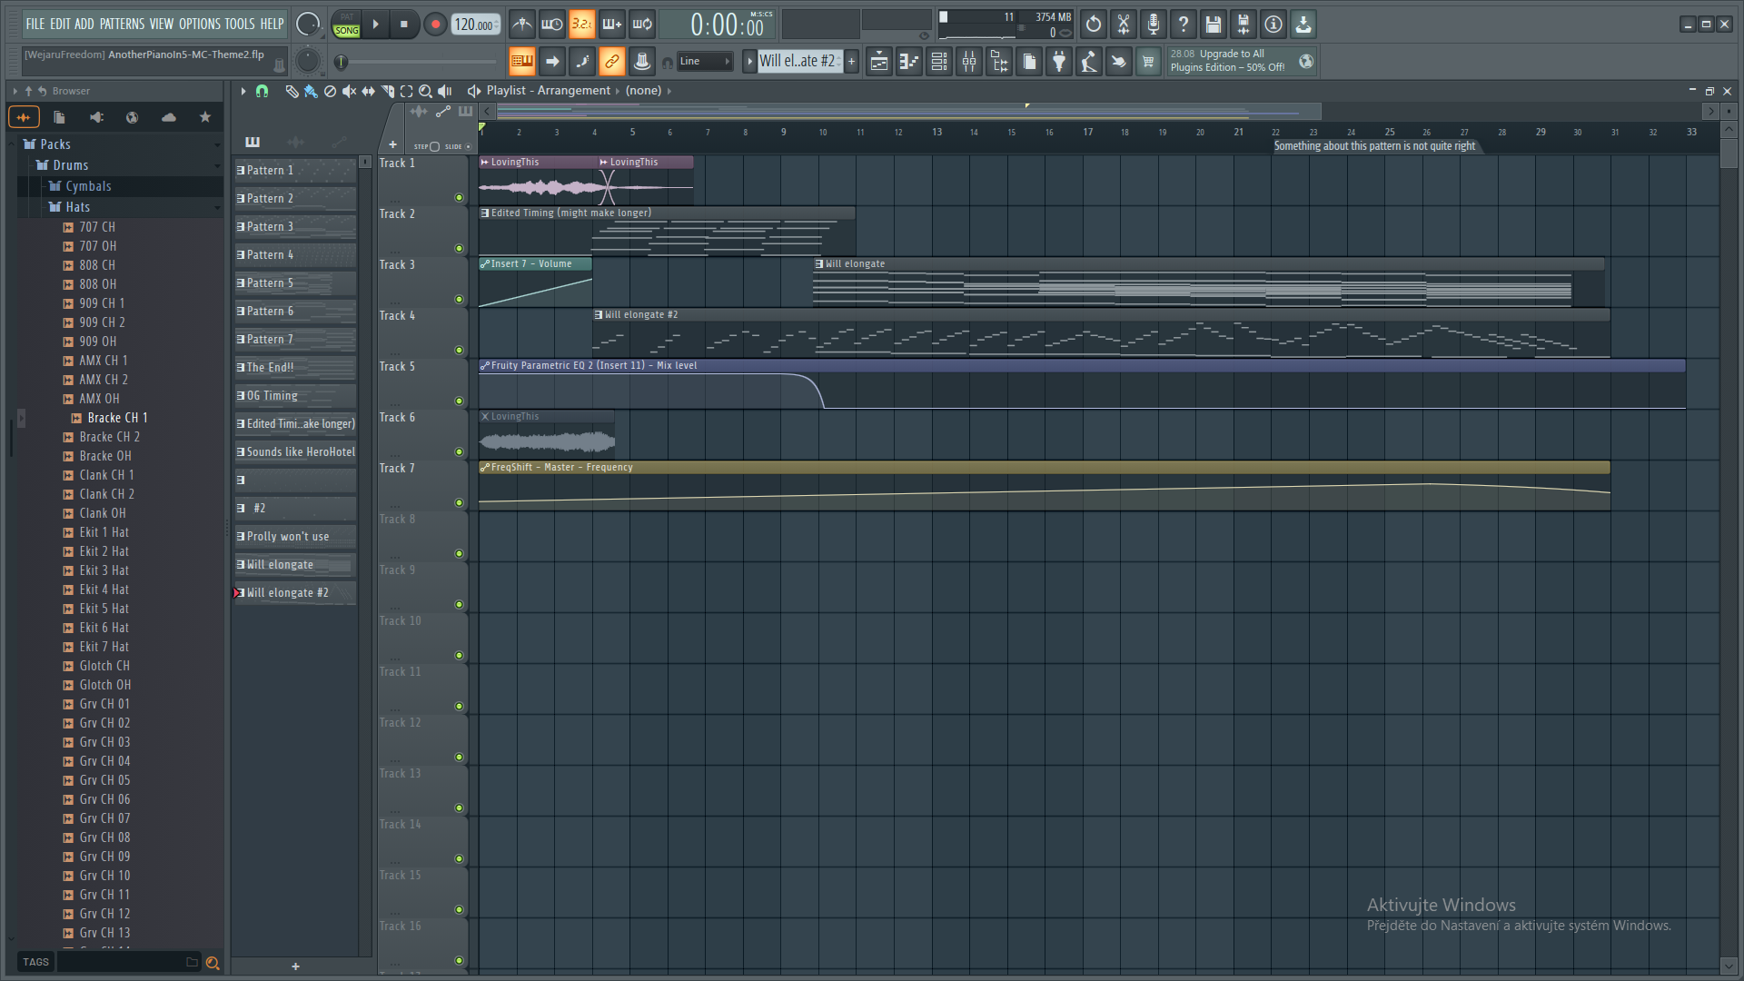1744x981 pixels.
Task: Open the EDIT menu
Action: tap(60, 24)
